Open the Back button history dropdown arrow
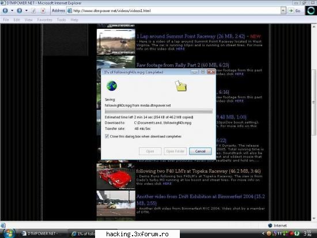 coord(12,10)
